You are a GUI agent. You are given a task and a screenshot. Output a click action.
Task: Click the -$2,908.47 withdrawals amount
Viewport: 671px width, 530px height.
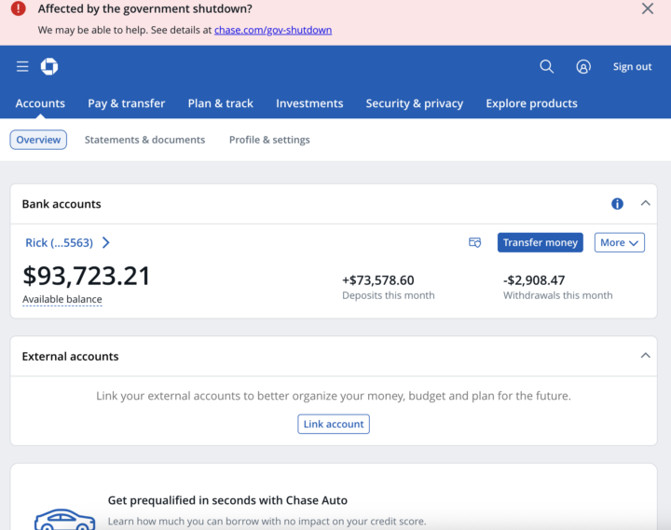coord(534,280)
